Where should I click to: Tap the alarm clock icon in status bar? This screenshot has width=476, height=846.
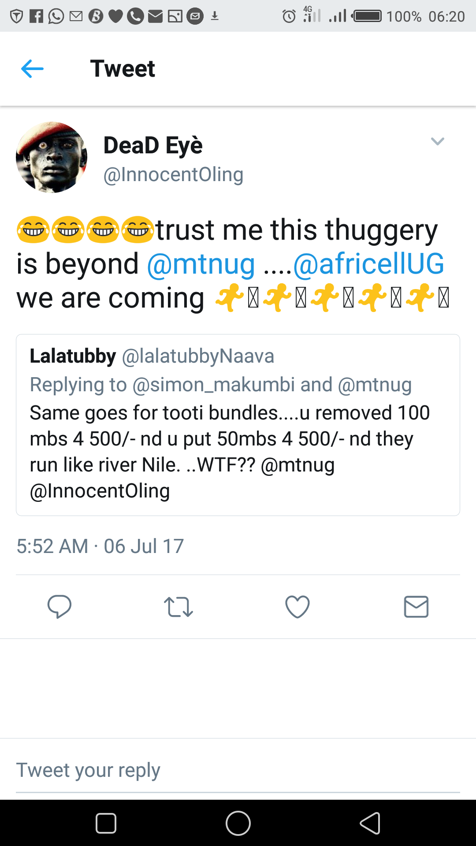(289, 17)
